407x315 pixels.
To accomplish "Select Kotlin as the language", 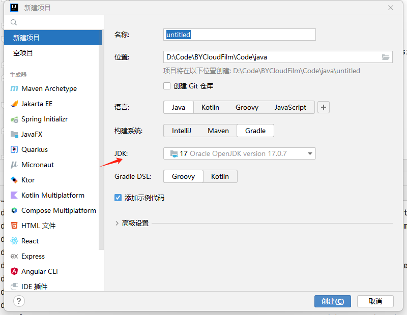I will tap(210, 107).
